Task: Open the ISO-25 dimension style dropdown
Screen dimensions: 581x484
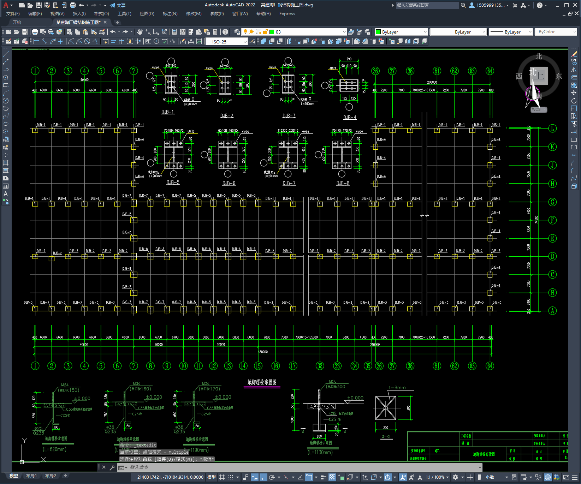Action: 245,42
